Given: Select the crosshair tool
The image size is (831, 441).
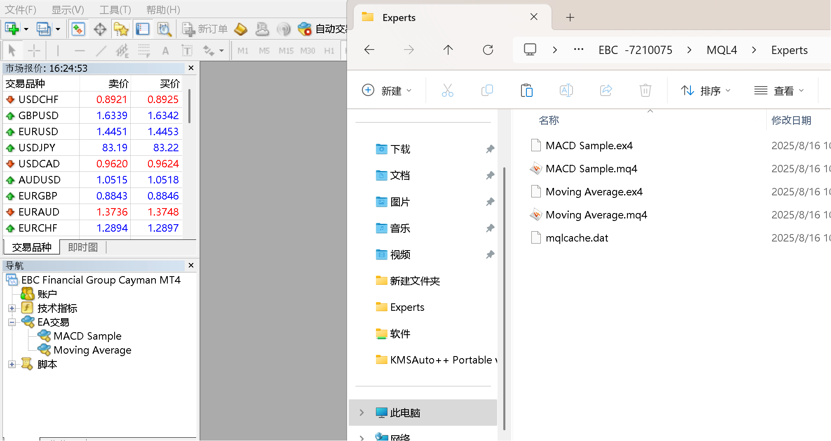Looking at the screenshot, I should 34,51.
